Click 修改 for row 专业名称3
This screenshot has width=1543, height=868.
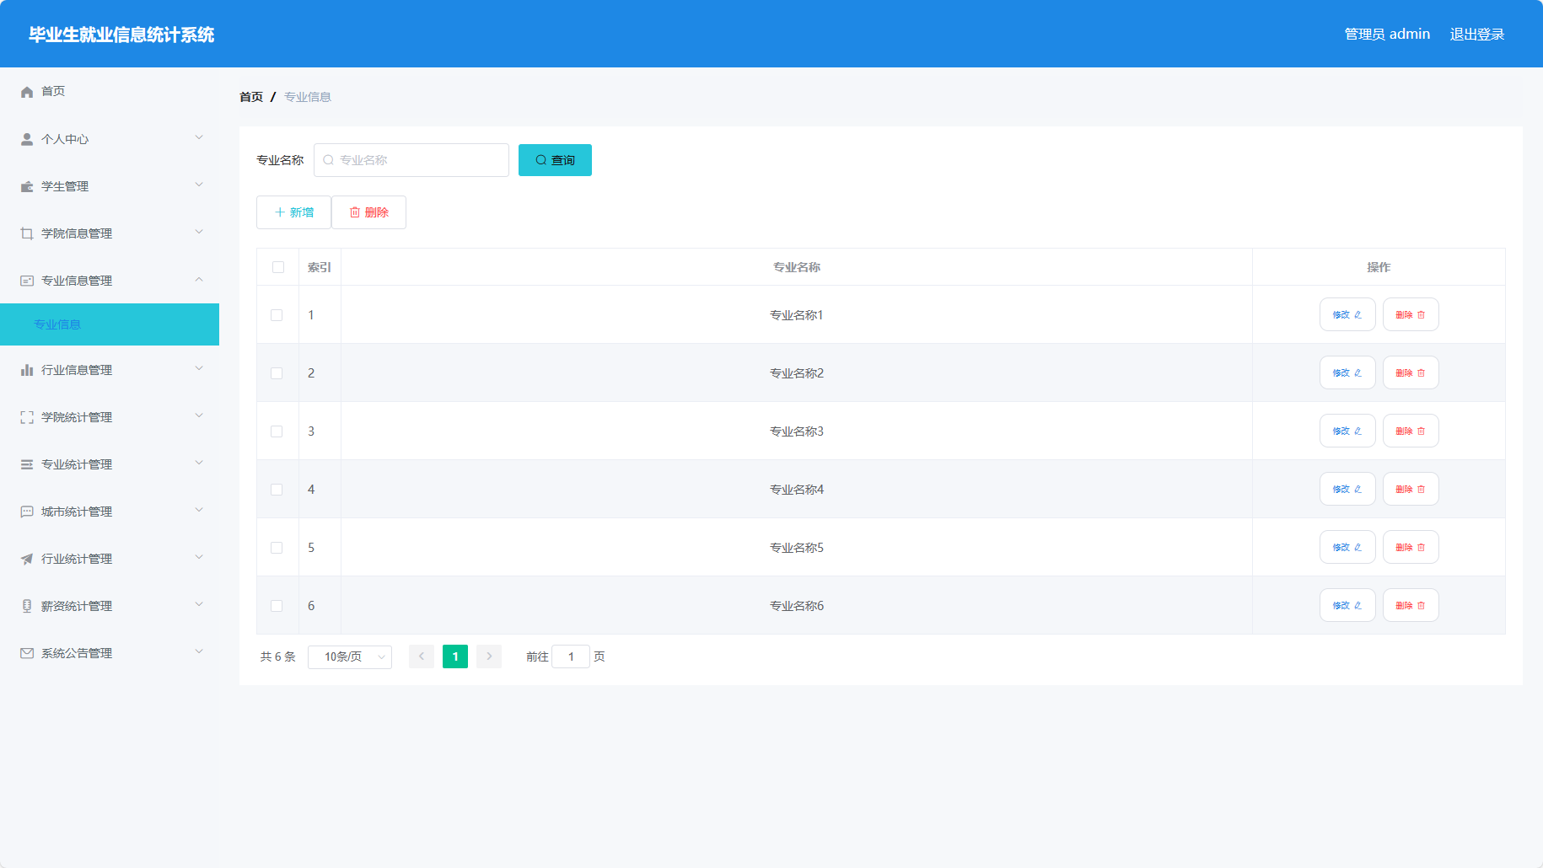(x=1347, y=431)
